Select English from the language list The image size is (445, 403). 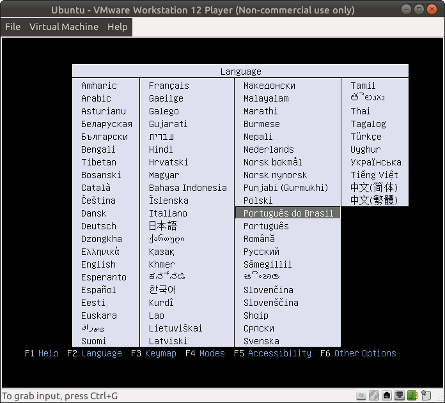pyautogui.click(x=98, y=264)
